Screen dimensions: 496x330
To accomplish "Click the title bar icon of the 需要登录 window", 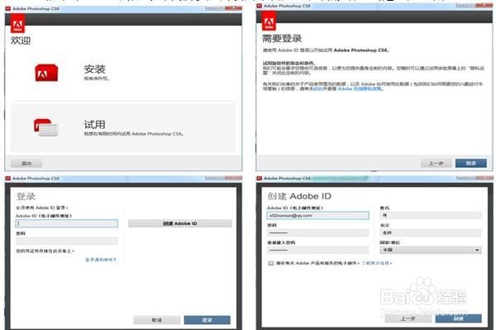I will 260,6.
